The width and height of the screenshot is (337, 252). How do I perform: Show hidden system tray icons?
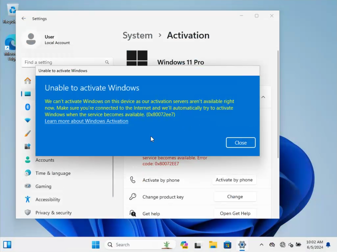tap(261, 245)
